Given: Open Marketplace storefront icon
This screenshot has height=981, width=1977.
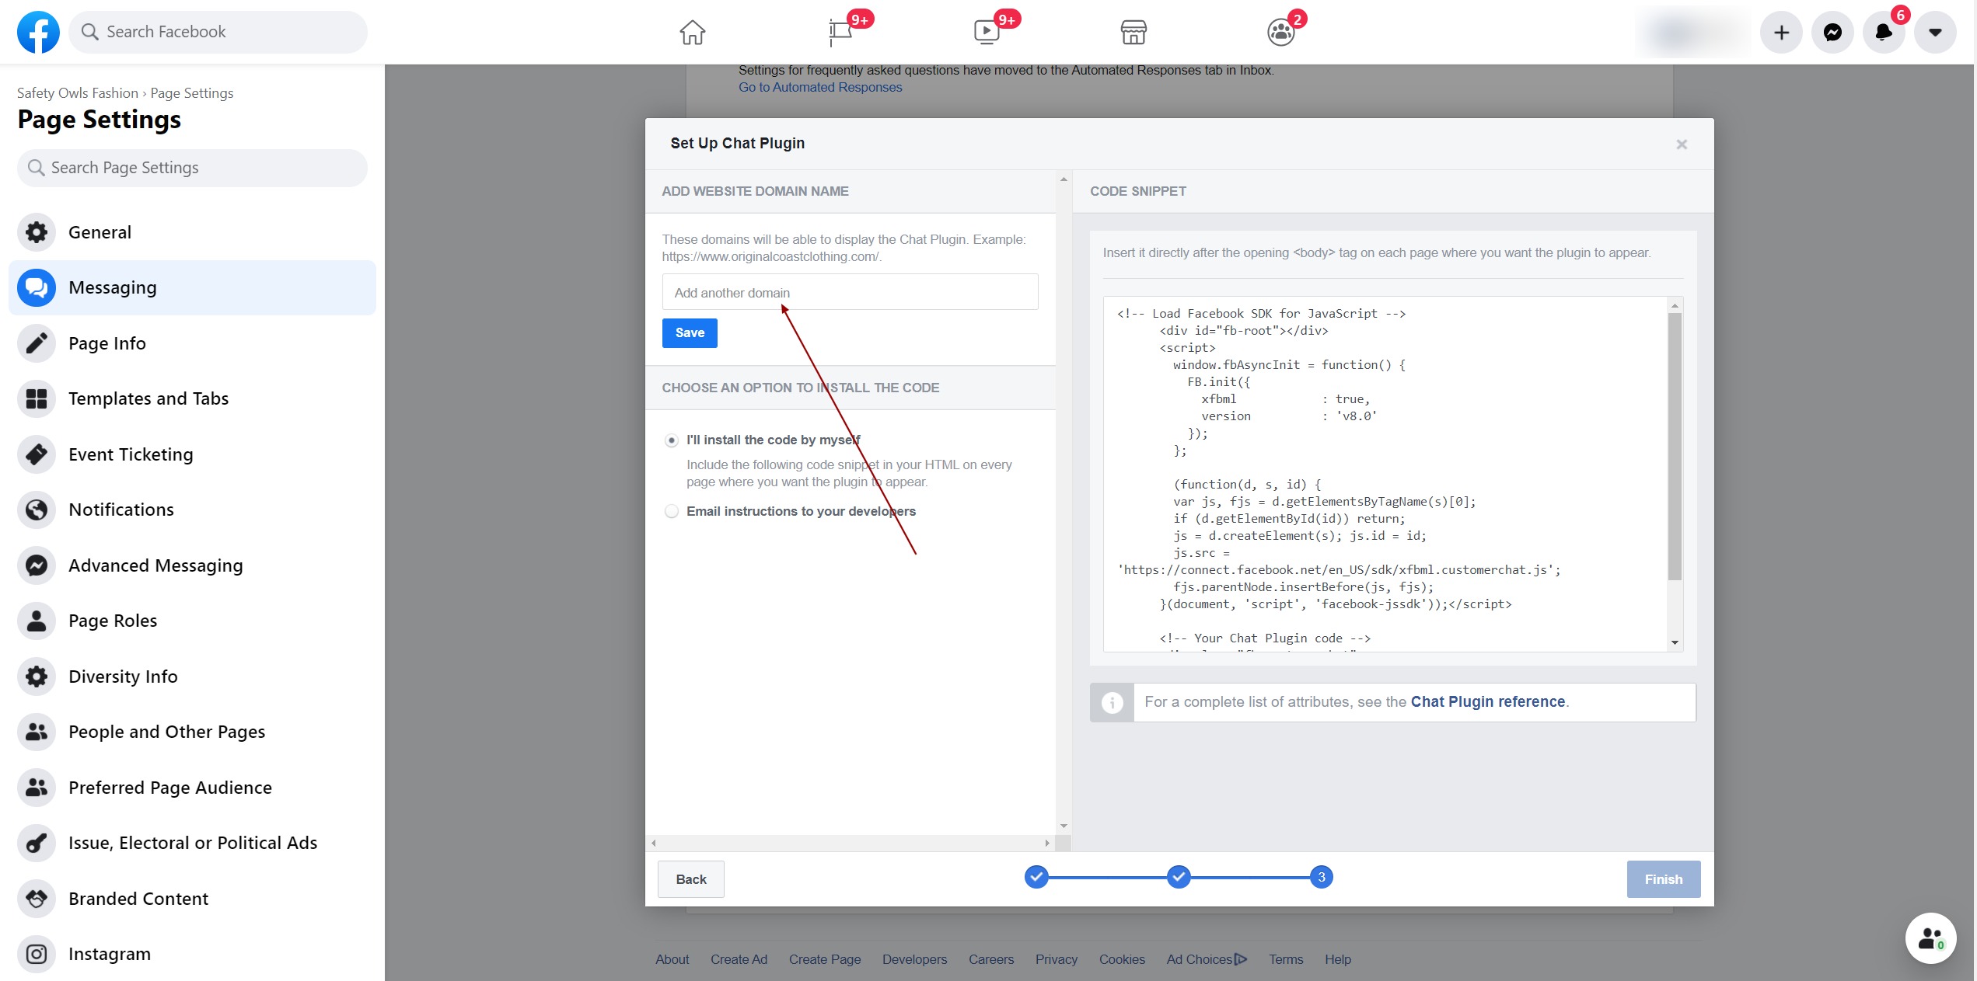Looking at the screenshot, I should [1133, 32].
